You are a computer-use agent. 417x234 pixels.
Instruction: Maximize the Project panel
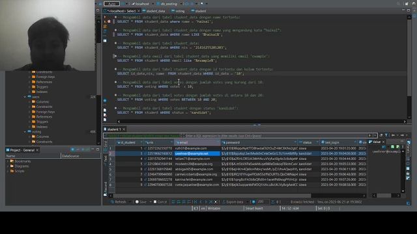click(98, 150)
